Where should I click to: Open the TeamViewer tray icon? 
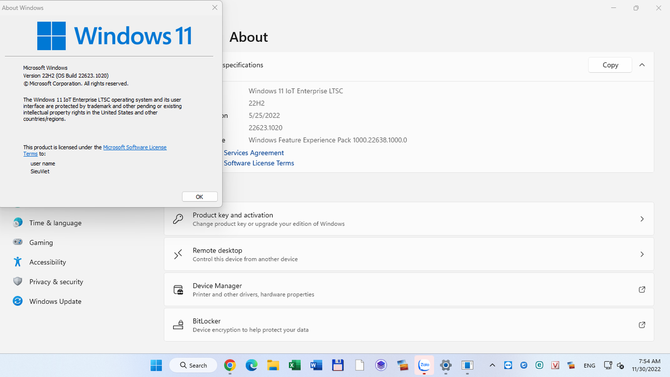pos(508,365)
